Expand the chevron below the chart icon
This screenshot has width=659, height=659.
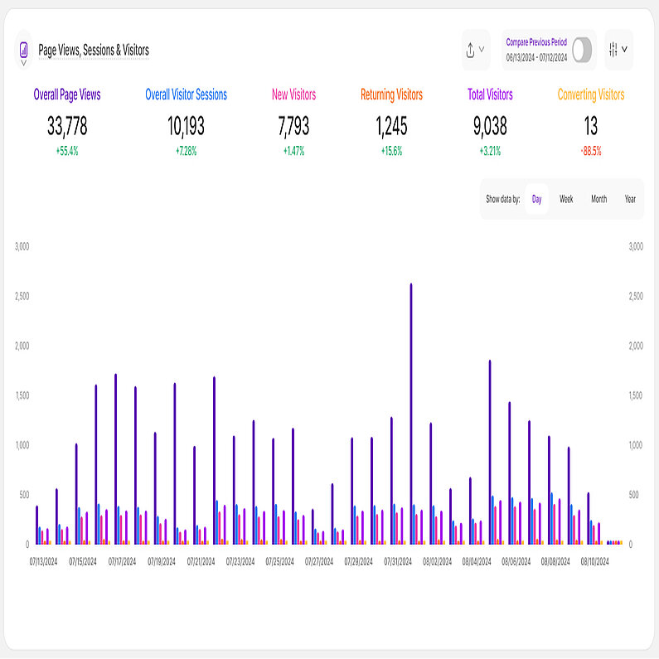coord(24,63)
